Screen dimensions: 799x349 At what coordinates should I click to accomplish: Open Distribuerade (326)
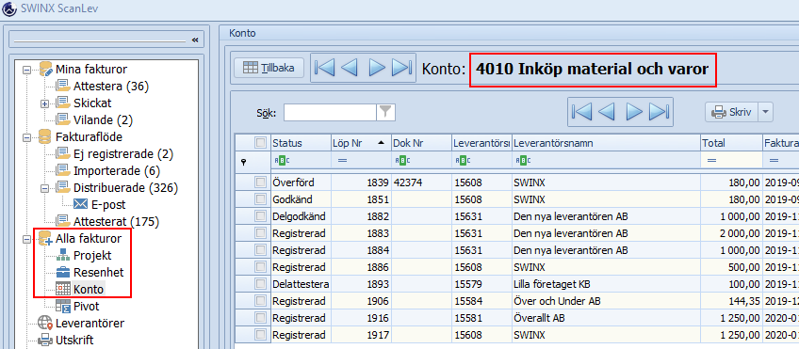click(125, 188)
